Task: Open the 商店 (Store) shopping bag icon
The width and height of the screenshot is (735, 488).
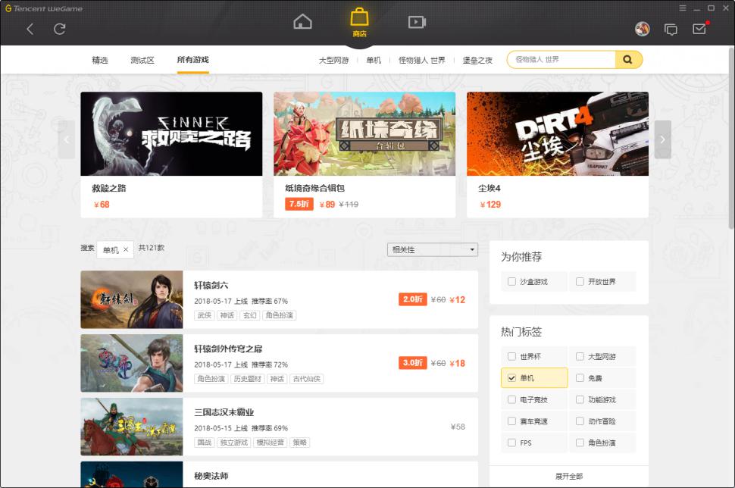Action: pyautogui.click(x=360, y=19)
